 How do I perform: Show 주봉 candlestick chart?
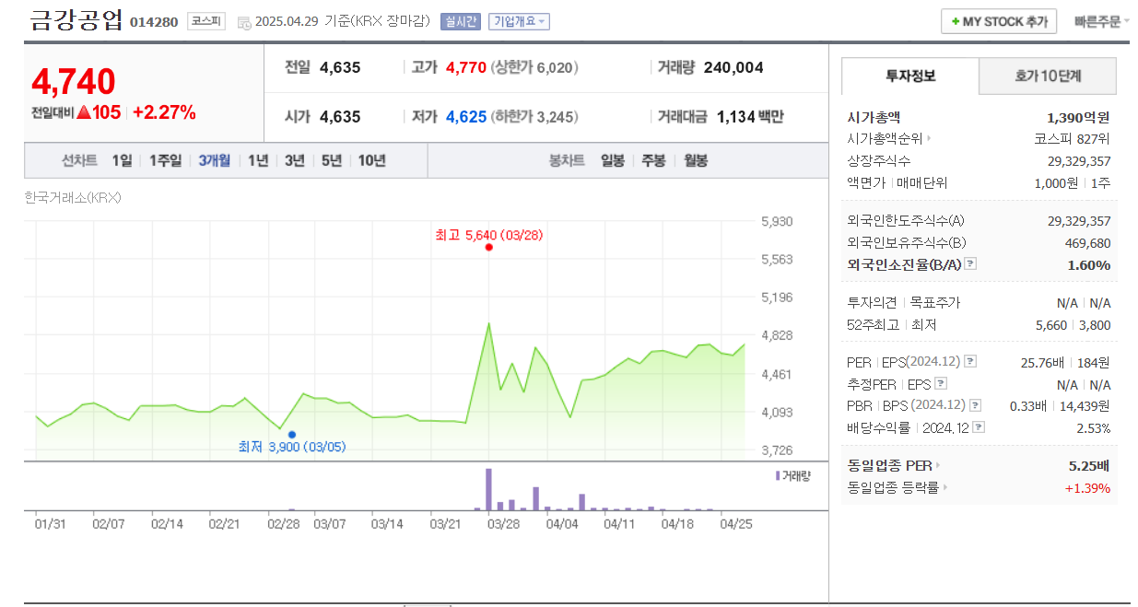[x=653, y=160]
